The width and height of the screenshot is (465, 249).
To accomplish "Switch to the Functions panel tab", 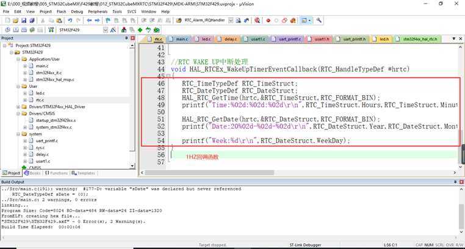I will click(56, 173).
